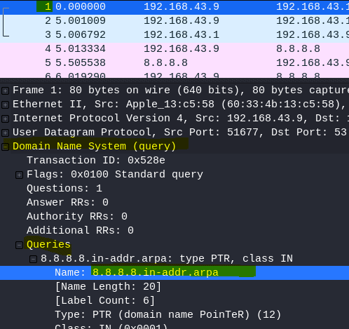
Task: Click Ethernet II Src Apple_13:c5:58 text
Action: coord(114,105)
